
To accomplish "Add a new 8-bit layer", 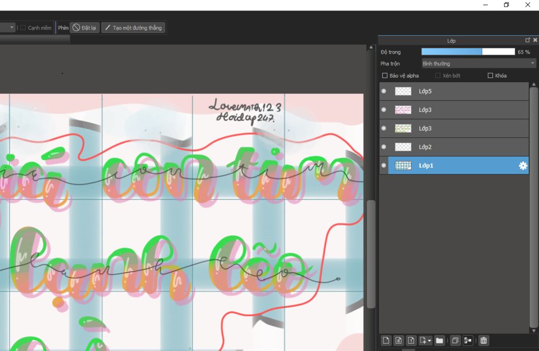I will click(x=399, y=340).
